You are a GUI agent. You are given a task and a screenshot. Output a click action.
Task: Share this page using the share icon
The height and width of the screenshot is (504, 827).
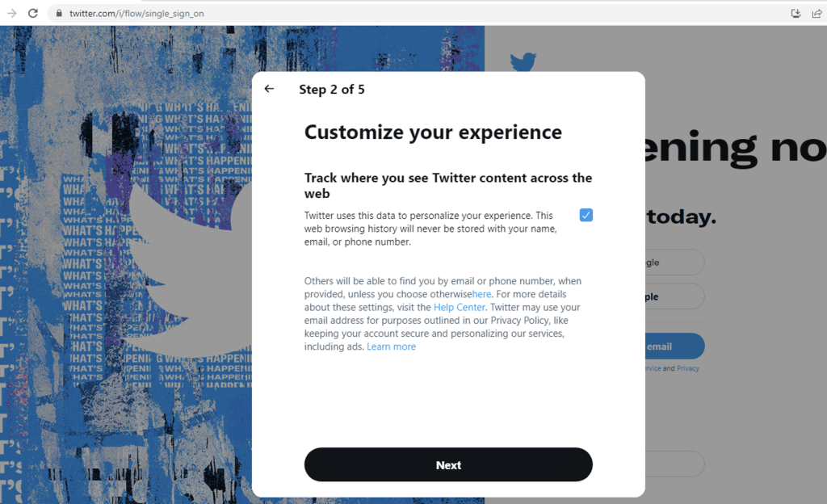pyautogui.click(x=817, y=13)
